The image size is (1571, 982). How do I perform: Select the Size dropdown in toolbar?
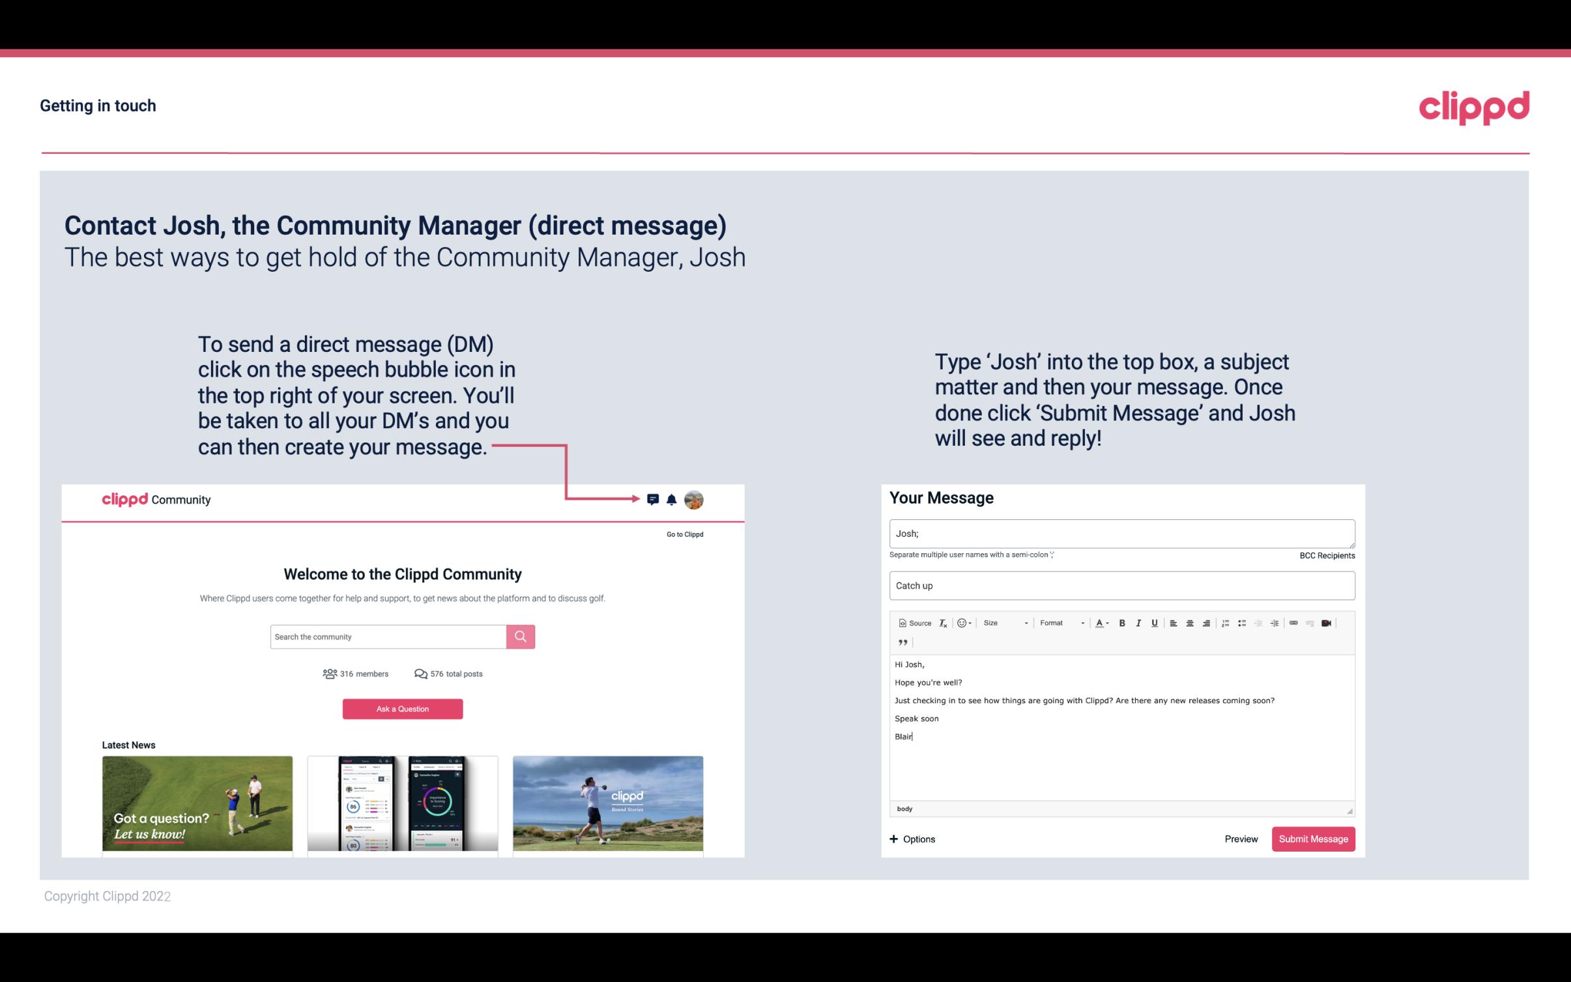1001,622
